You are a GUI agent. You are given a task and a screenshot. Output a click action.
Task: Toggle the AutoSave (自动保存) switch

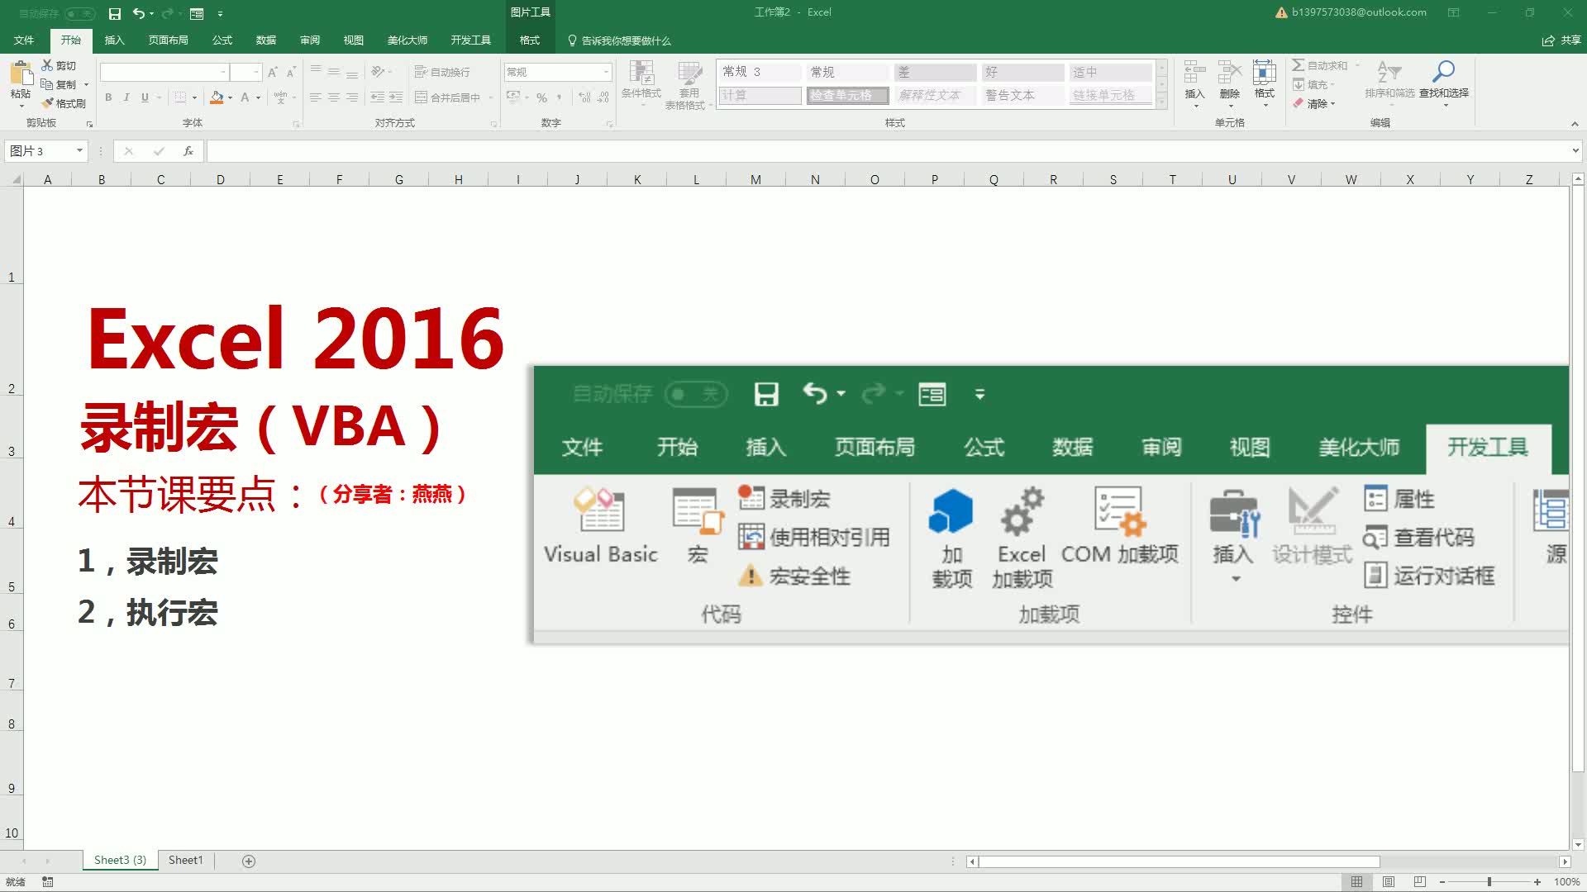pyautogui.click(x=80, y=13)
